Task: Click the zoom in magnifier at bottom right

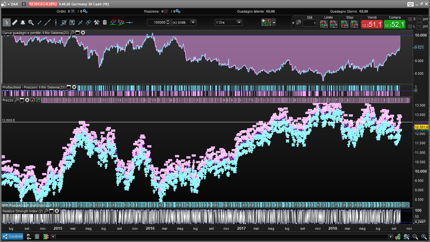Action: [424, 237]
